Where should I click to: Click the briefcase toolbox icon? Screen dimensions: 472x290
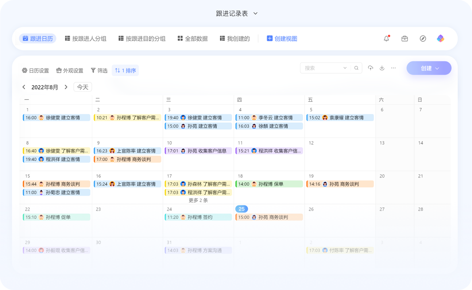coord(405,38)
